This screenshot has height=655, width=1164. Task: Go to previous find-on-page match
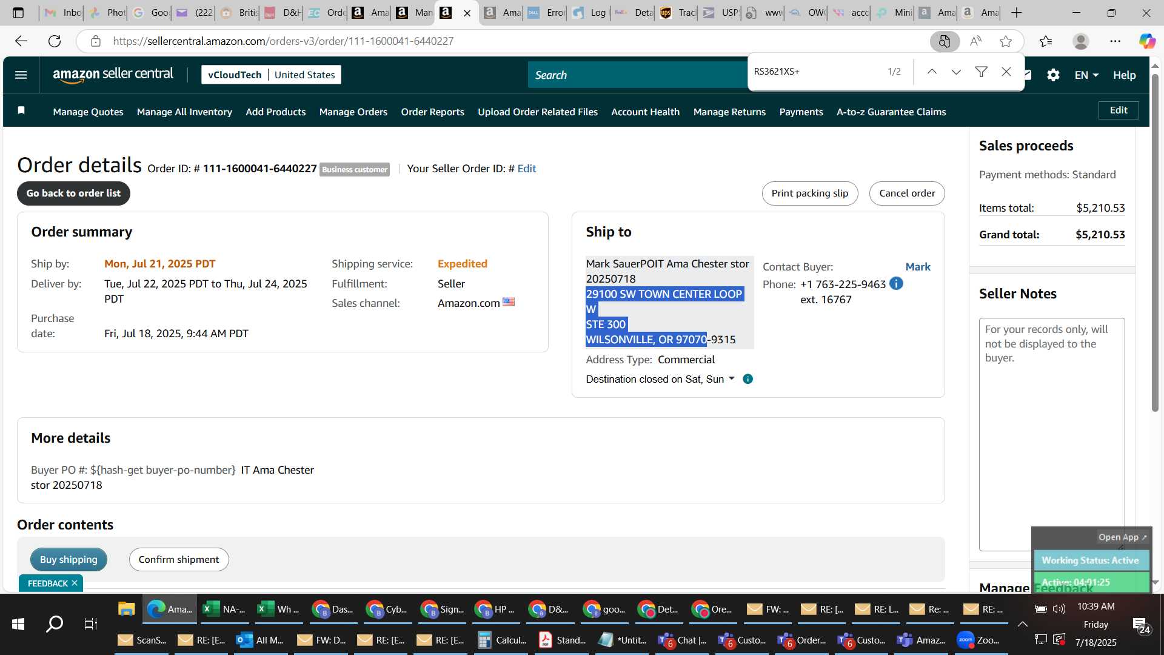(x=932, y=72)
